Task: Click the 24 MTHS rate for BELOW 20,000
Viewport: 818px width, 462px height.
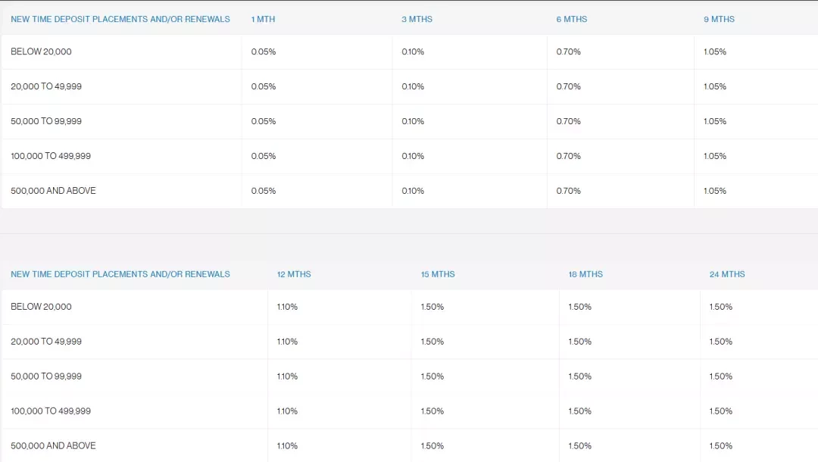Action: (x=720, y=307)
